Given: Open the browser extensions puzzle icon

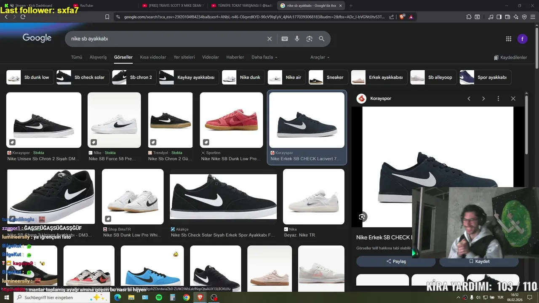Looking at the screenshot, I should pos(469,17).
